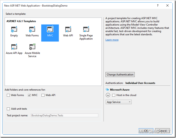Click the 'Test project name:' label
Screen dimensions: 176x138
[x=17, y=115]
